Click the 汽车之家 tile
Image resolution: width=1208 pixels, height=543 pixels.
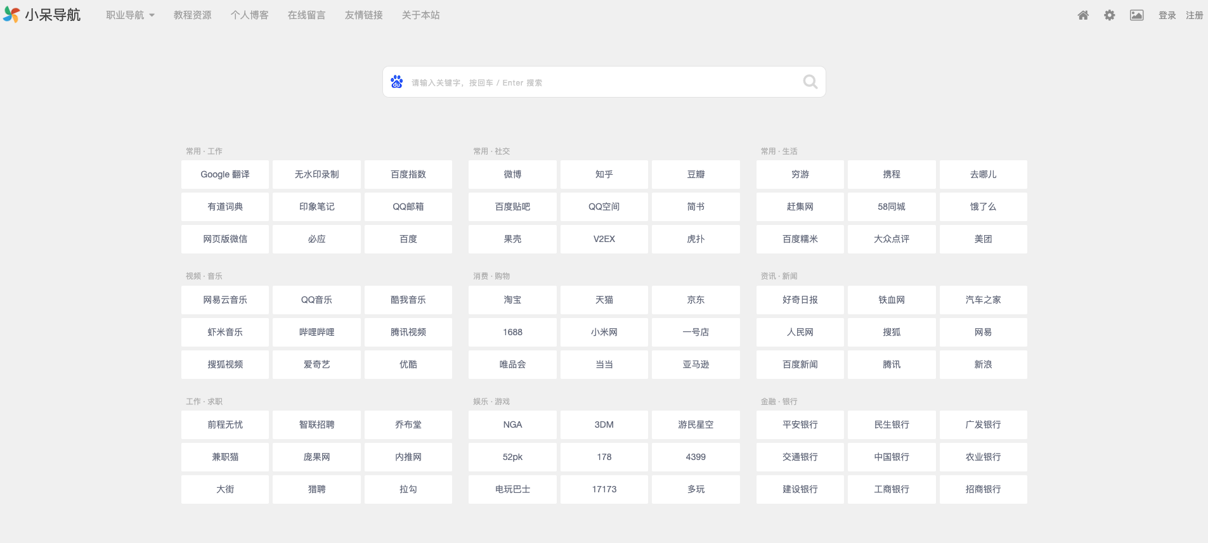point(984,300)
